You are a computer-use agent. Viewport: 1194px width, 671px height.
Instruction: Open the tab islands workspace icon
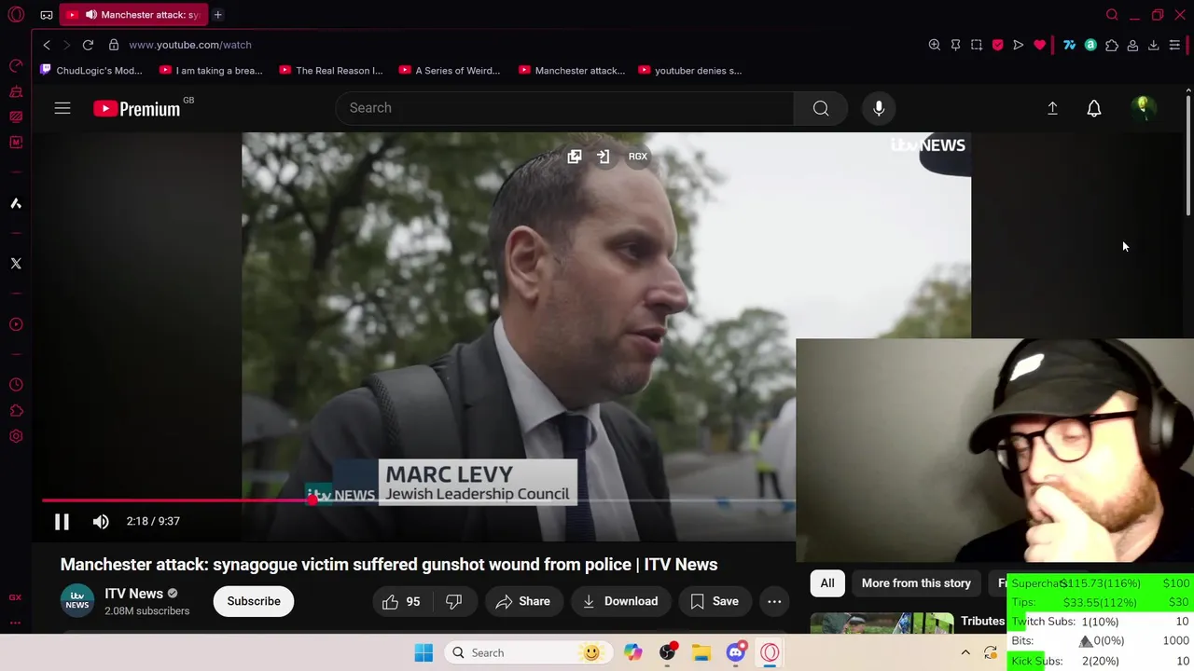(x=47, y=15)
